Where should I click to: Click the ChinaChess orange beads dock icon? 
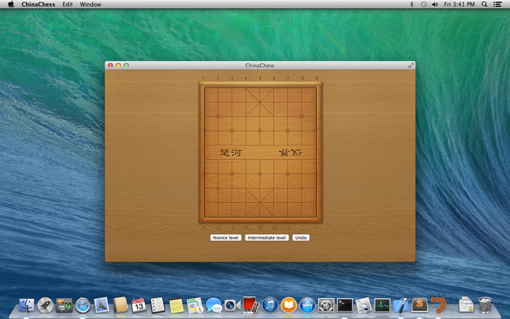coord(439,305)
